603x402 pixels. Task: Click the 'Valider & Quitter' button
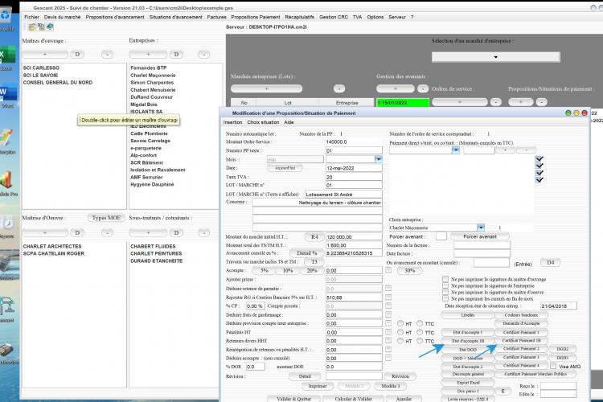tap(294, 399)
